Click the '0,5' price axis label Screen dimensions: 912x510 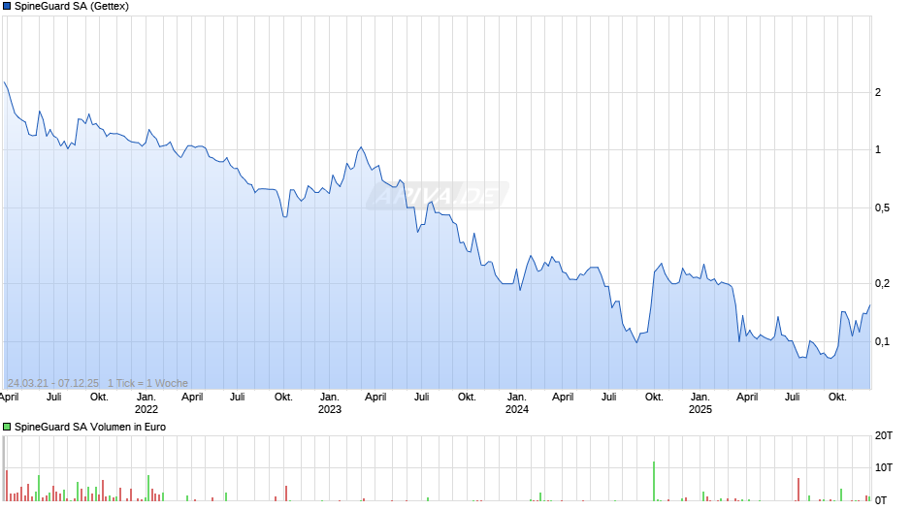click(x=882, y=208)
